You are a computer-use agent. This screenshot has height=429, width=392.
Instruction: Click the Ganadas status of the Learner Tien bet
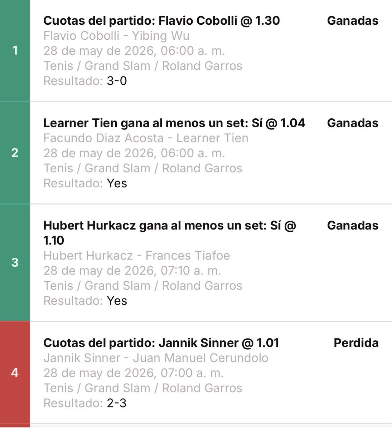(353, 123)
